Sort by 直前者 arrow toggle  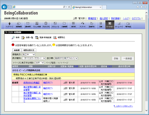(109, 66)
